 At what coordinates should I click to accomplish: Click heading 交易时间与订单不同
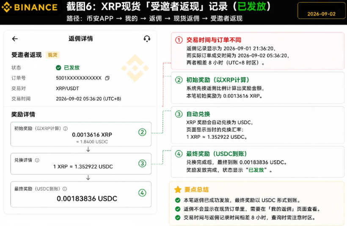coord(214,40)
